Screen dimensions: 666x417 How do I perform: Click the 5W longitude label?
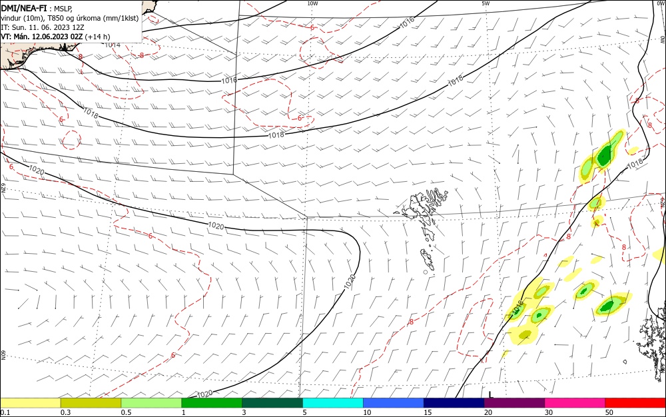pyautogui.click(x=486, y=3)
